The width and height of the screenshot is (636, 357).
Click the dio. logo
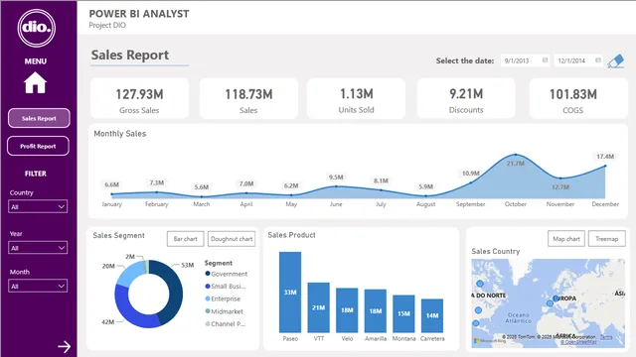(37, 28)
